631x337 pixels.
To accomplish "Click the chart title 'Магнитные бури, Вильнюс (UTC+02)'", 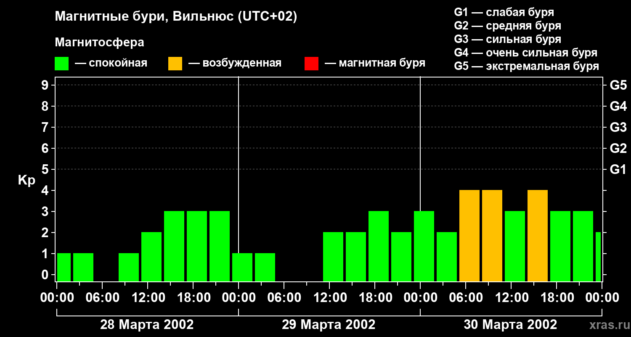I will [x=176, y=17].
